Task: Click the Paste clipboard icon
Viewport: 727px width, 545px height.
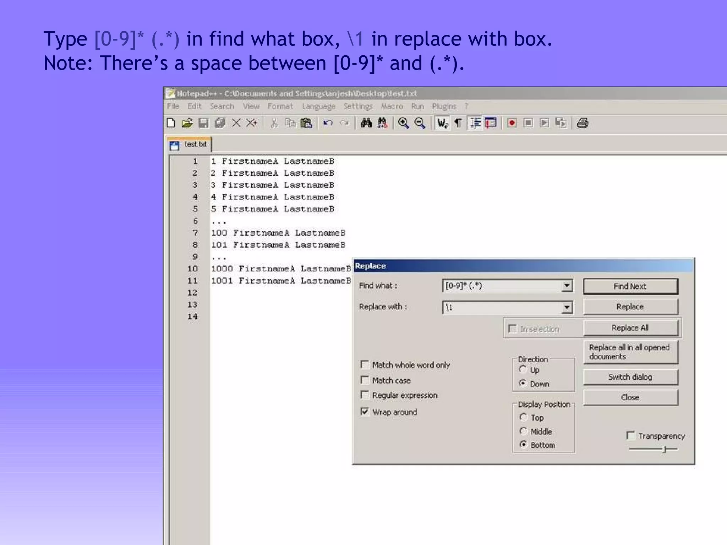Action: 306,123
